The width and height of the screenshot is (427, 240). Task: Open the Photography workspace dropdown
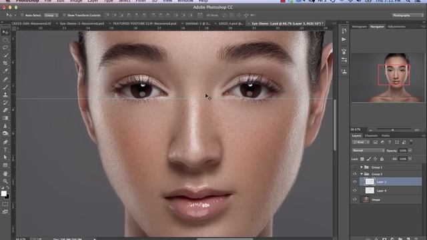point(408,15)
